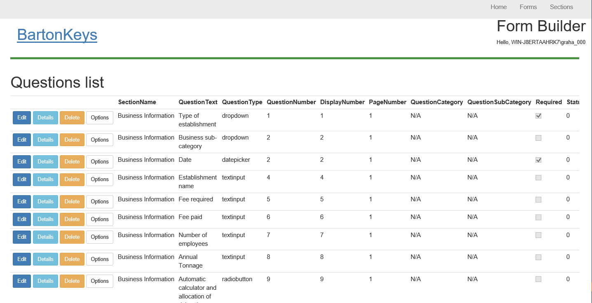
Task: Open the Forms navigation item
Action: 528,7
